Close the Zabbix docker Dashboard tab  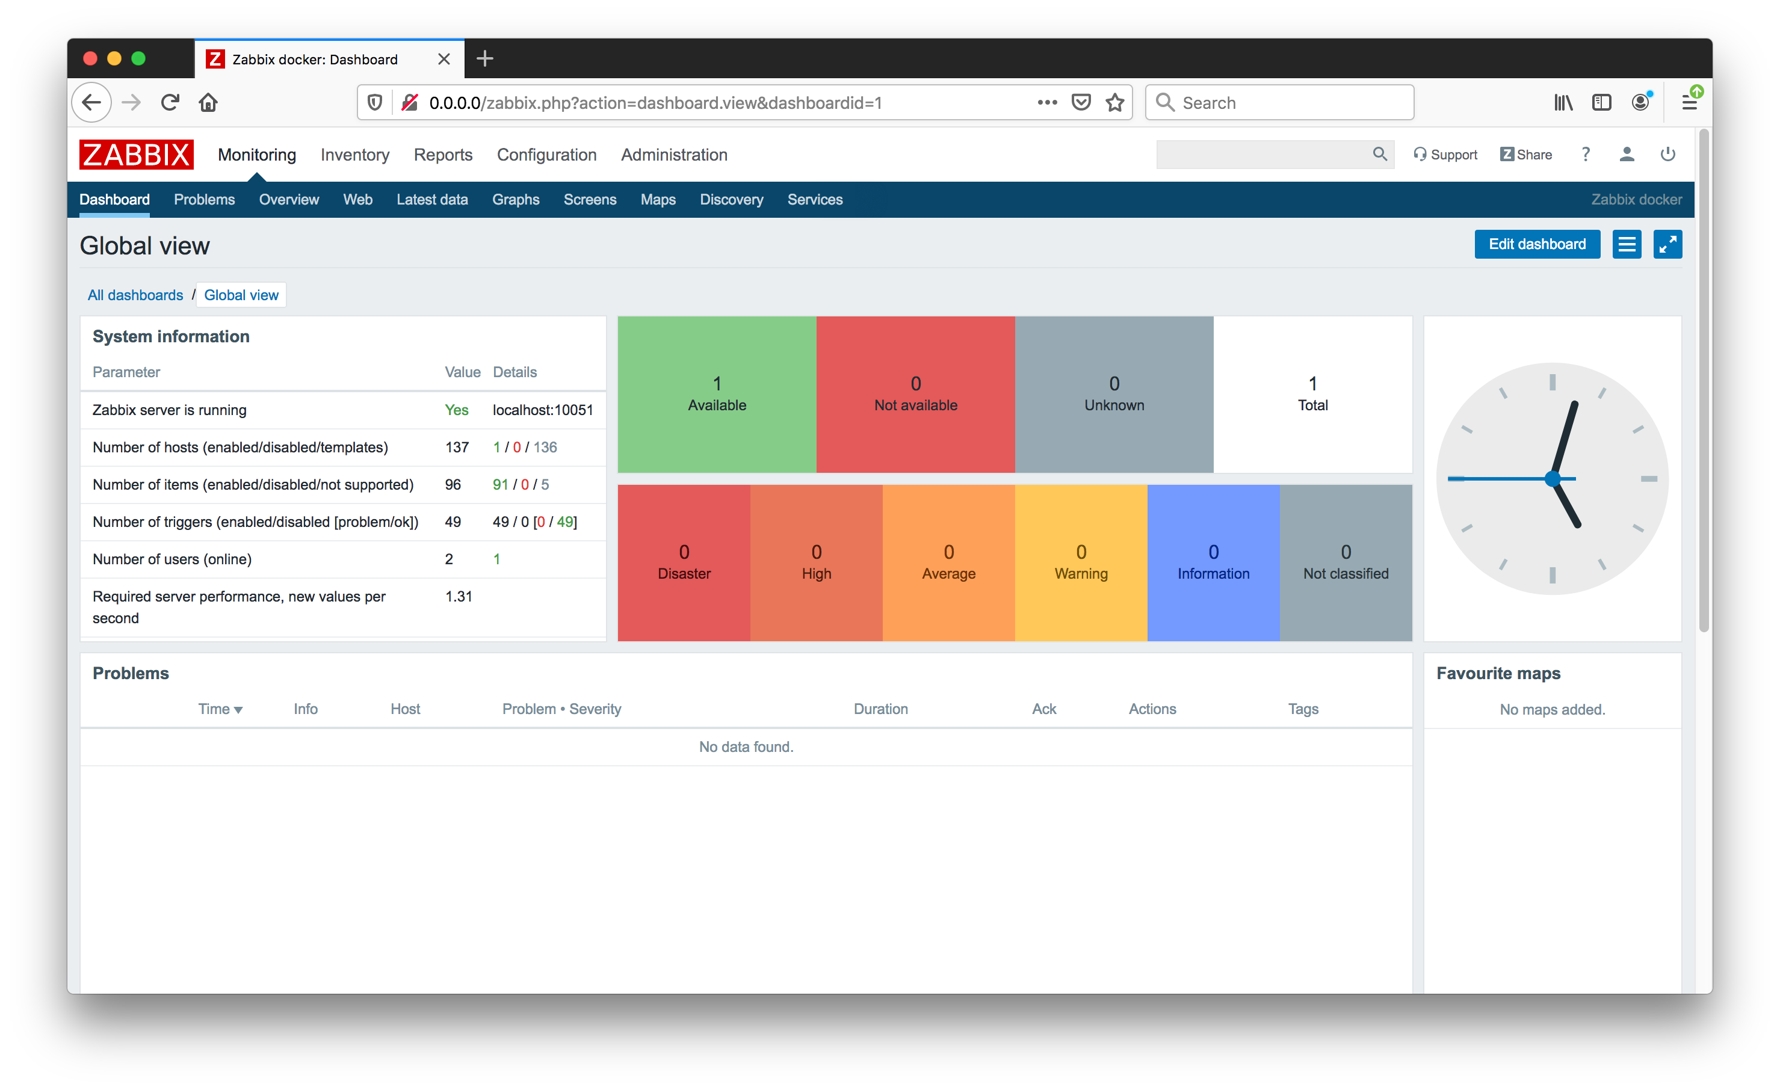coord(444,59)
